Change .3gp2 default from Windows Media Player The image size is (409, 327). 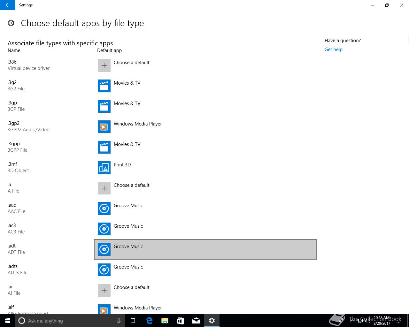[205, 127]
